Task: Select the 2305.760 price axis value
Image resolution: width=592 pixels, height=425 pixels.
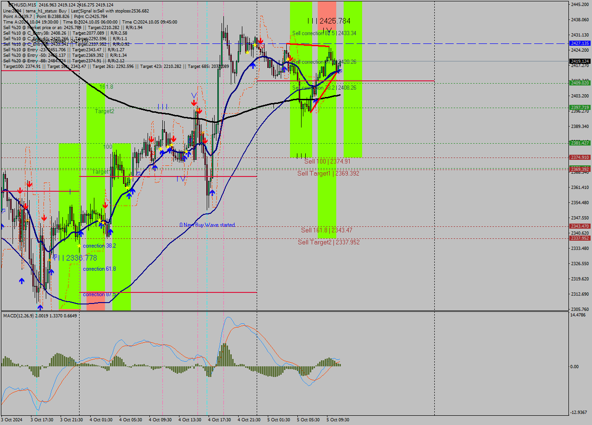Action: 580,309
